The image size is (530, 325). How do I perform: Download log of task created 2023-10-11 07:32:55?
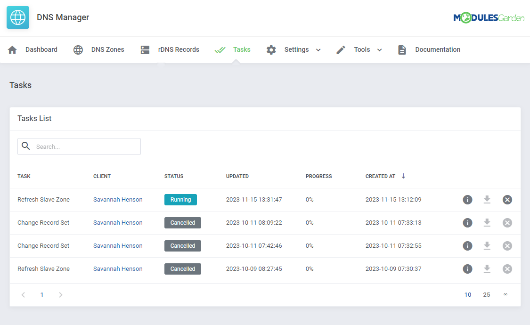487,245
